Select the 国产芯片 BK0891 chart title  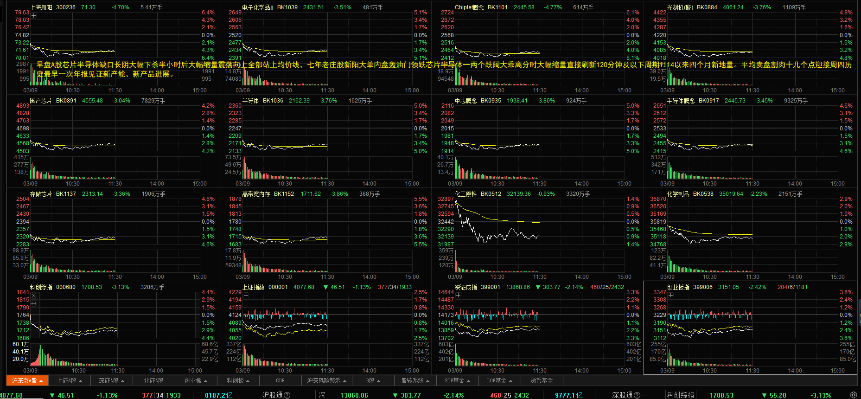tap(53, 101)
